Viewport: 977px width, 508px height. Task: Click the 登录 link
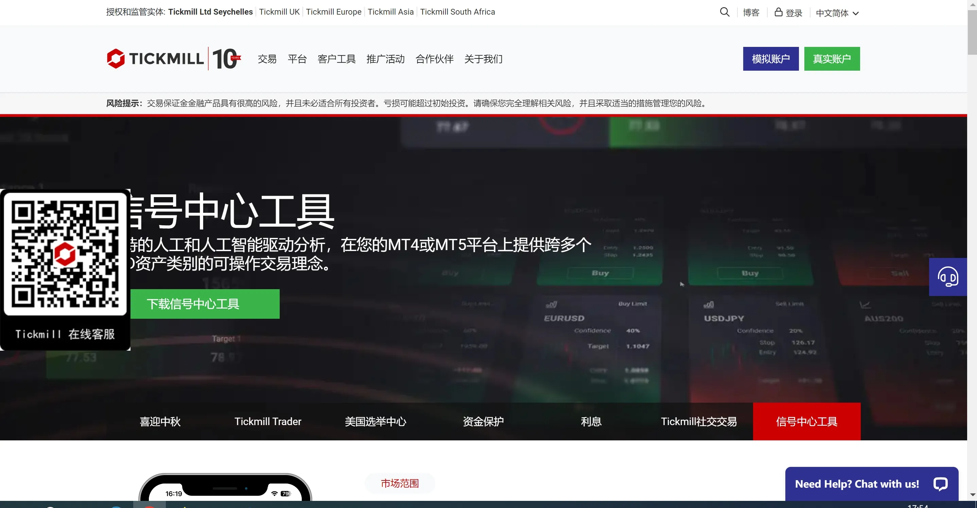pos(788,13)
